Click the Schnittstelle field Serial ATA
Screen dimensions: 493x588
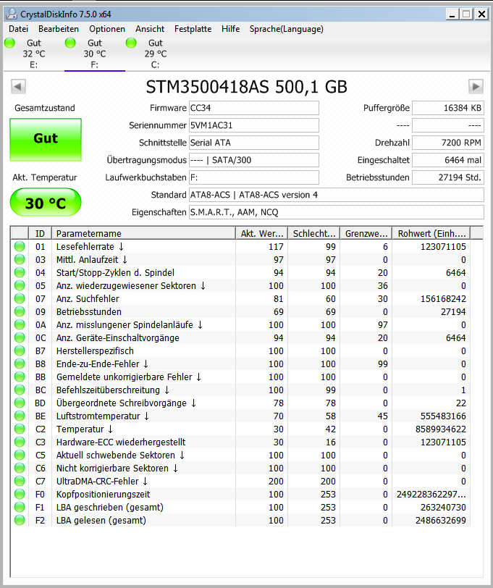[x=254, y=143]
